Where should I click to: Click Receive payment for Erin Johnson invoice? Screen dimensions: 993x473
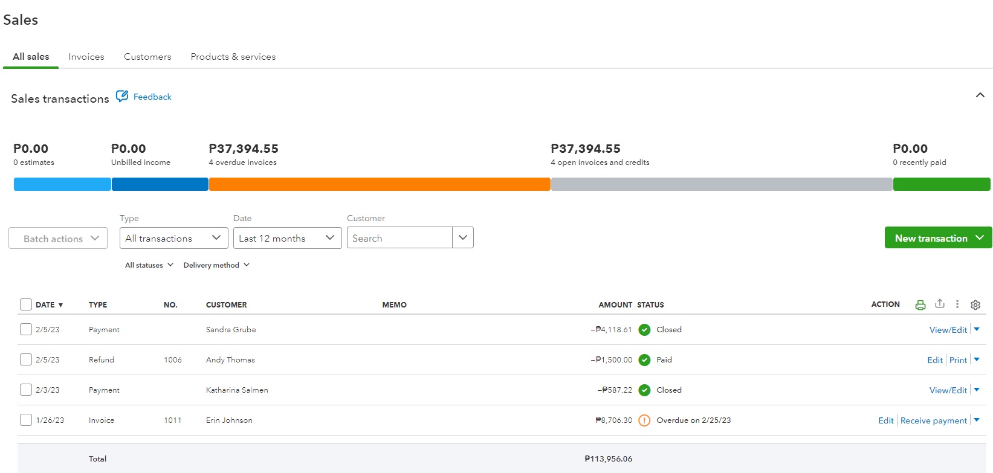pyautogui.click(x=934, y=420)
